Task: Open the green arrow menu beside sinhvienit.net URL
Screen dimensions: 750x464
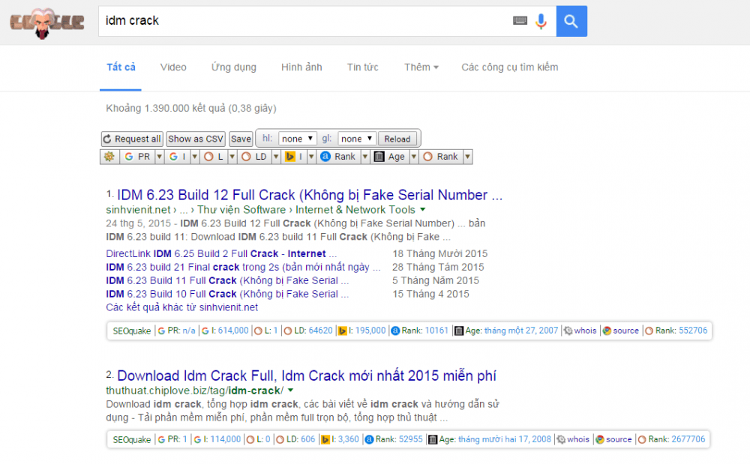Action: pos(423,209)
